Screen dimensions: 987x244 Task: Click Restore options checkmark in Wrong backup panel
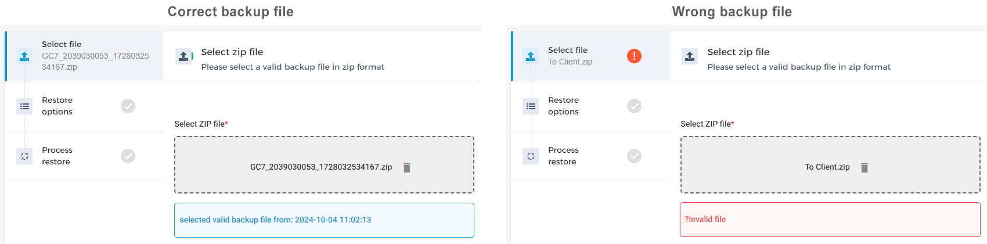click(x=634, y=106)
